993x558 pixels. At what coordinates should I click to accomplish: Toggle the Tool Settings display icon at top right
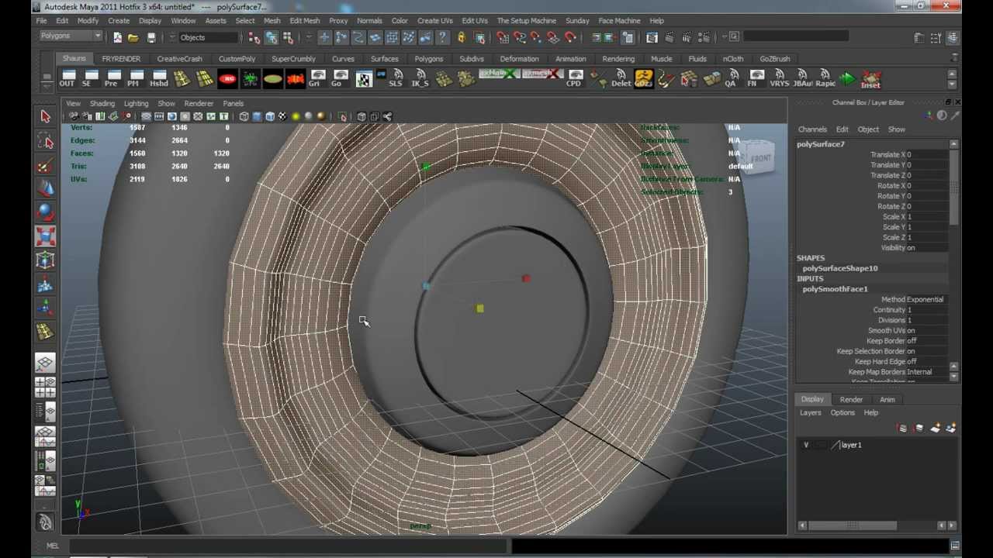[936, 37]
